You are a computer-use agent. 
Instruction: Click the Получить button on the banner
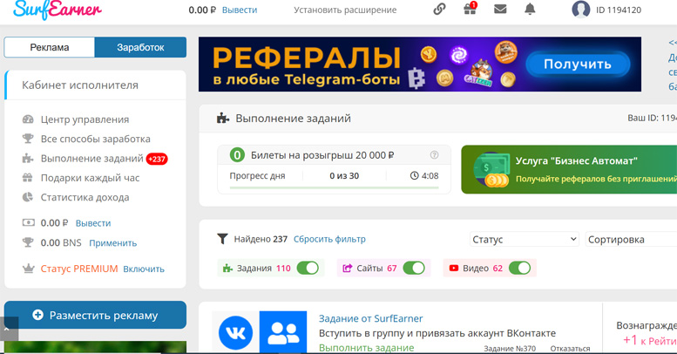578,64
